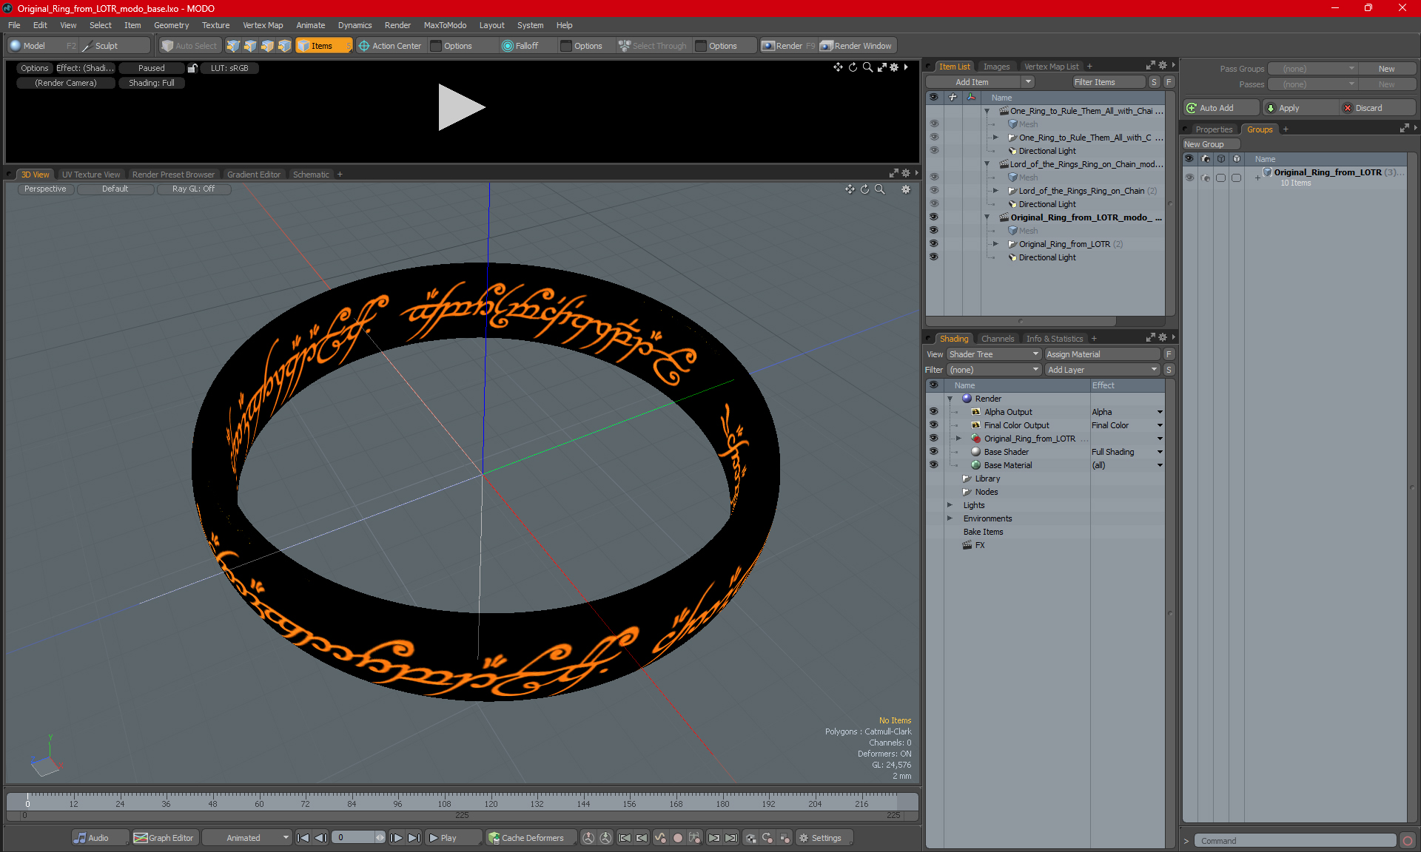Toggle the preview render lock icon
Image resolution: width=1421 pixels, height=852 pixels.
[x=192, y=68]
